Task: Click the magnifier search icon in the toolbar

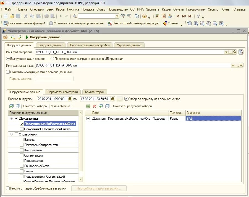Action: [75, 16]
